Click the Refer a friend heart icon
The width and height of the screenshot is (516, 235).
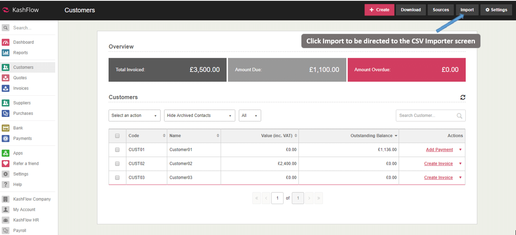point(6,163)
